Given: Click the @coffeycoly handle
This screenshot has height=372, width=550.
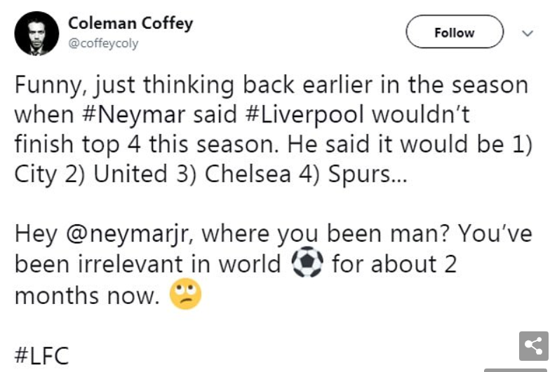Looking at the screenshot, I should click(x=103, y=43).
